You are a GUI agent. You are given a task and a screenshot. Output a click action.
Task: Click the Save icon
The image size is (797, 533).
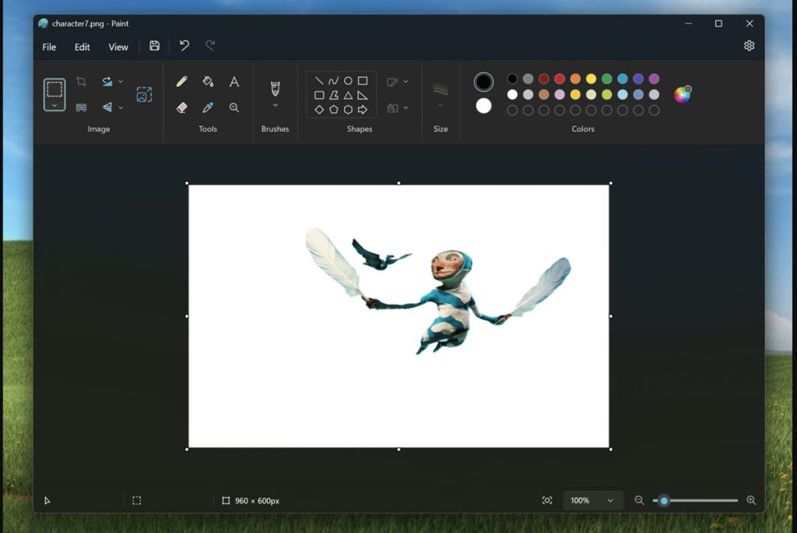[154, 46]
